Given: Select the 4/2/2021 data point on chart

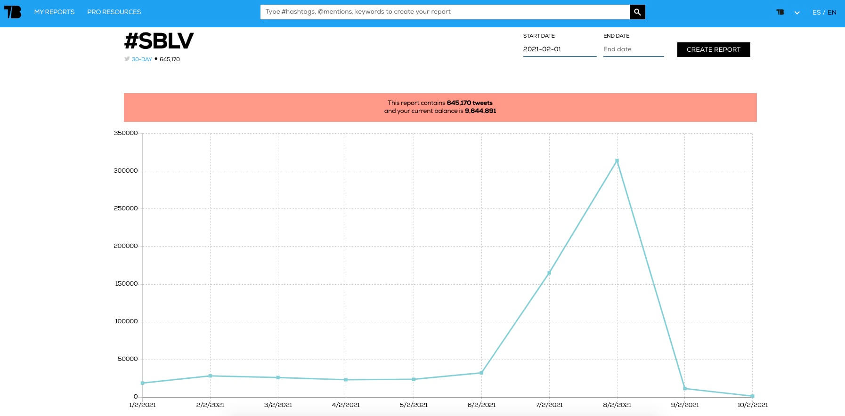Looking at the screenshot, I should point(346,380).
